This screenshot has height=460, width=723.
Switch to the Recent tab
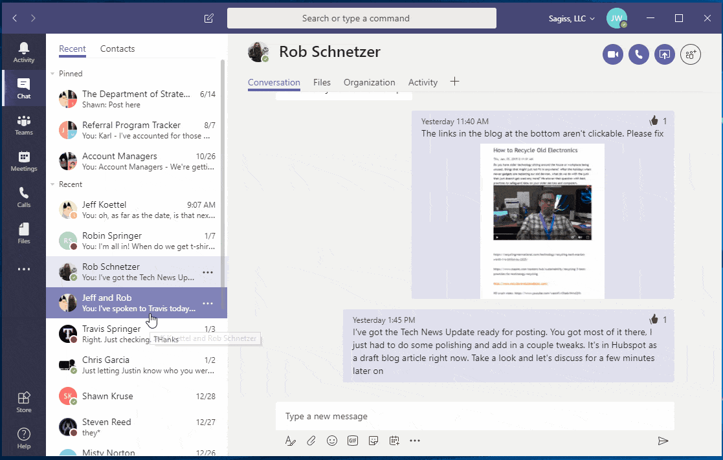[72, 49]
